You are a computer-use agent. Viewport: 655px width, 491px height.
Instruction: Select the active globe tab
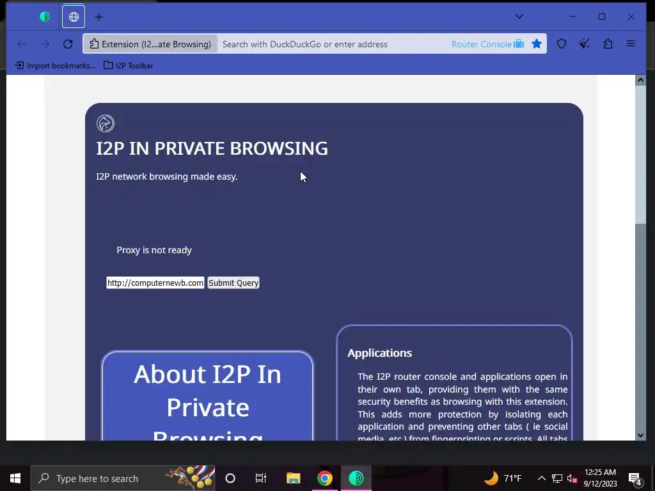[x=74, y=17]
